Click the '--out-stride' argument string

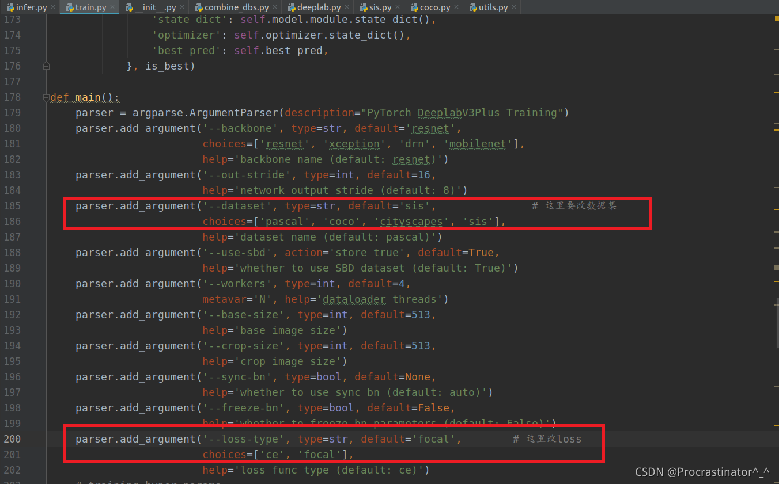click(247, 175)
